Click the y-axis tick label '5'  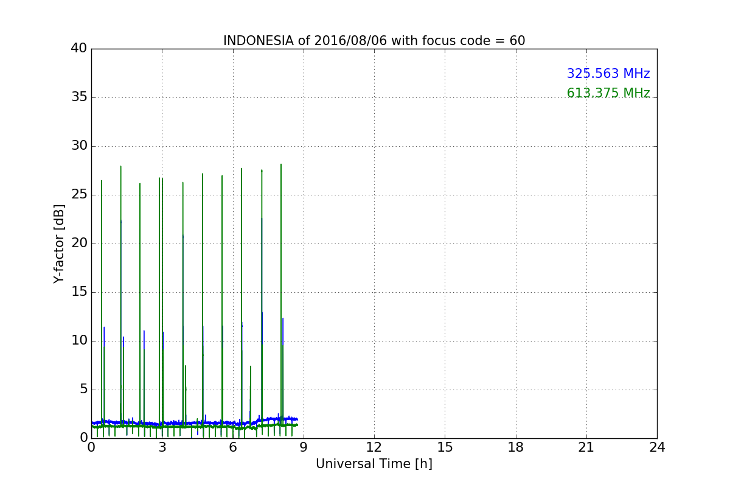click(x=83, y=390)
